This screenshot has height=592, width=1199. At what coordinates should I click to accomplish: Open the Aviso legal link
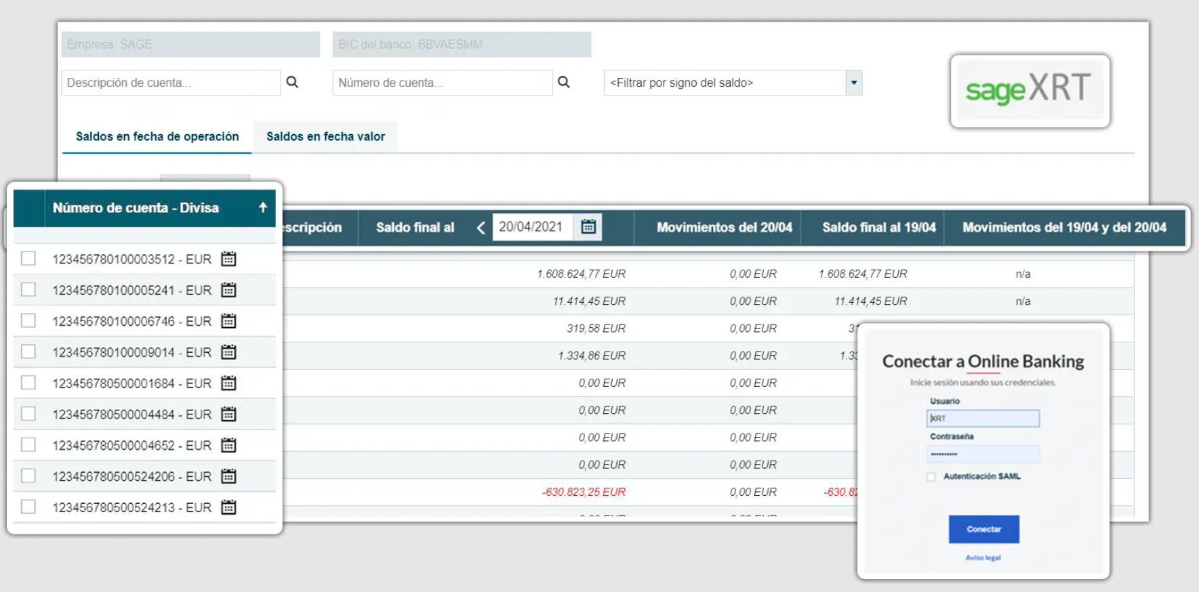(983, 558)
